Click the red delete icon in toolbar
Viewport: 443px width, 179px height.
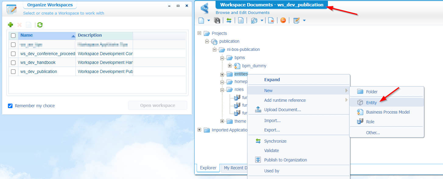(x=283, y=20)
